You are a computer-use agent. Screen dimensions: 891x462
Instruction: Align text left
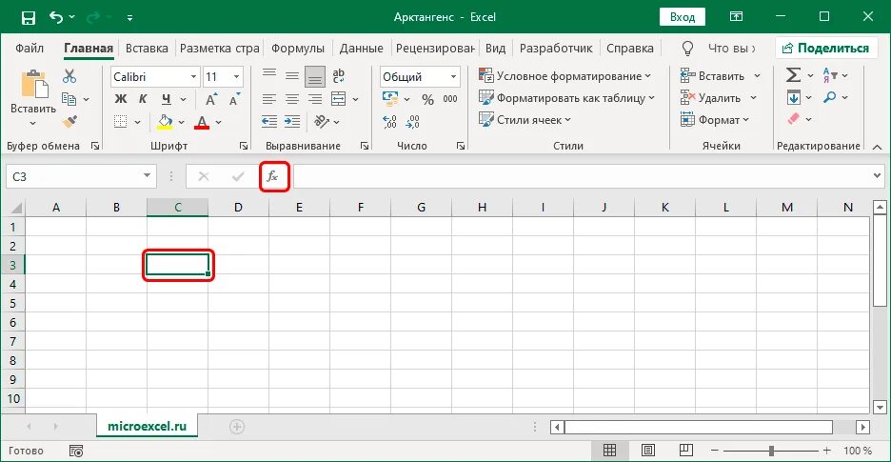(x=268, y=99)
